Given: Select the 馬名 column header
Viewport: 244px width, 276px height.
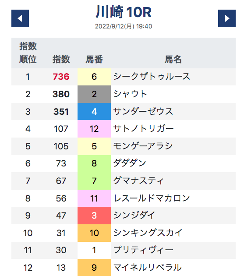Looking at the screenshot, I should (173, 59).
